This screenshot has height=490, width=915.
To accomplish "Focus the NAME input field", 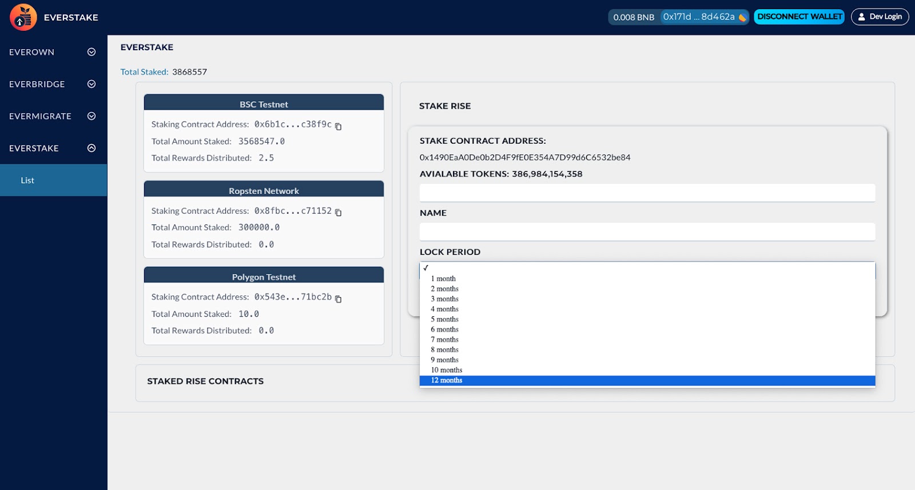I will (x=647, y=231).
